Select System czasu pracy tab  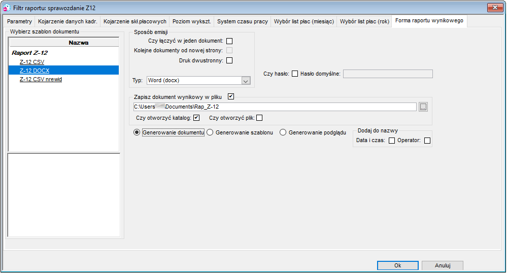(243, 21)
